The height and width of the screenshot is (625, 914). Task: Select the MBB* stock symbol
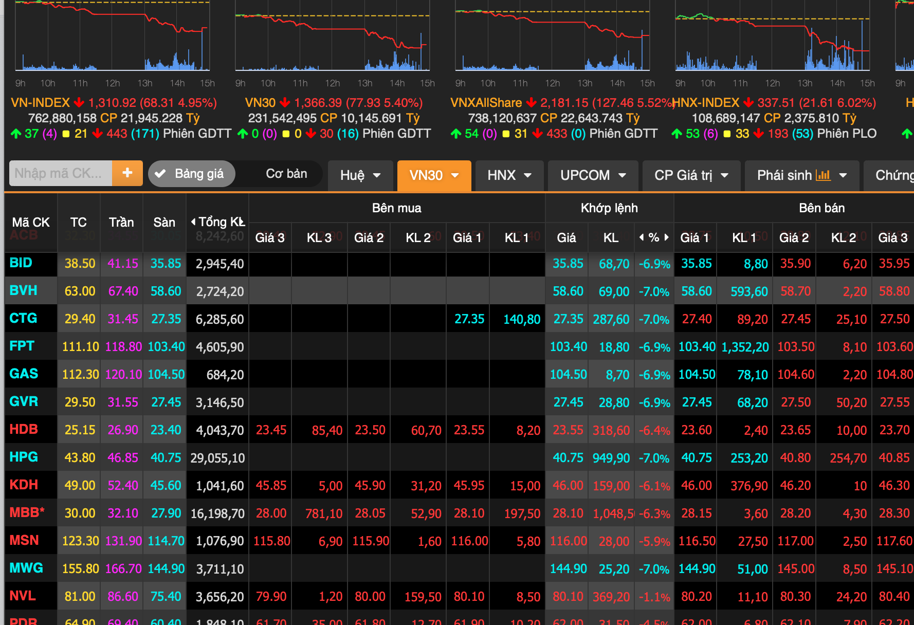click(x=27, y=512)
